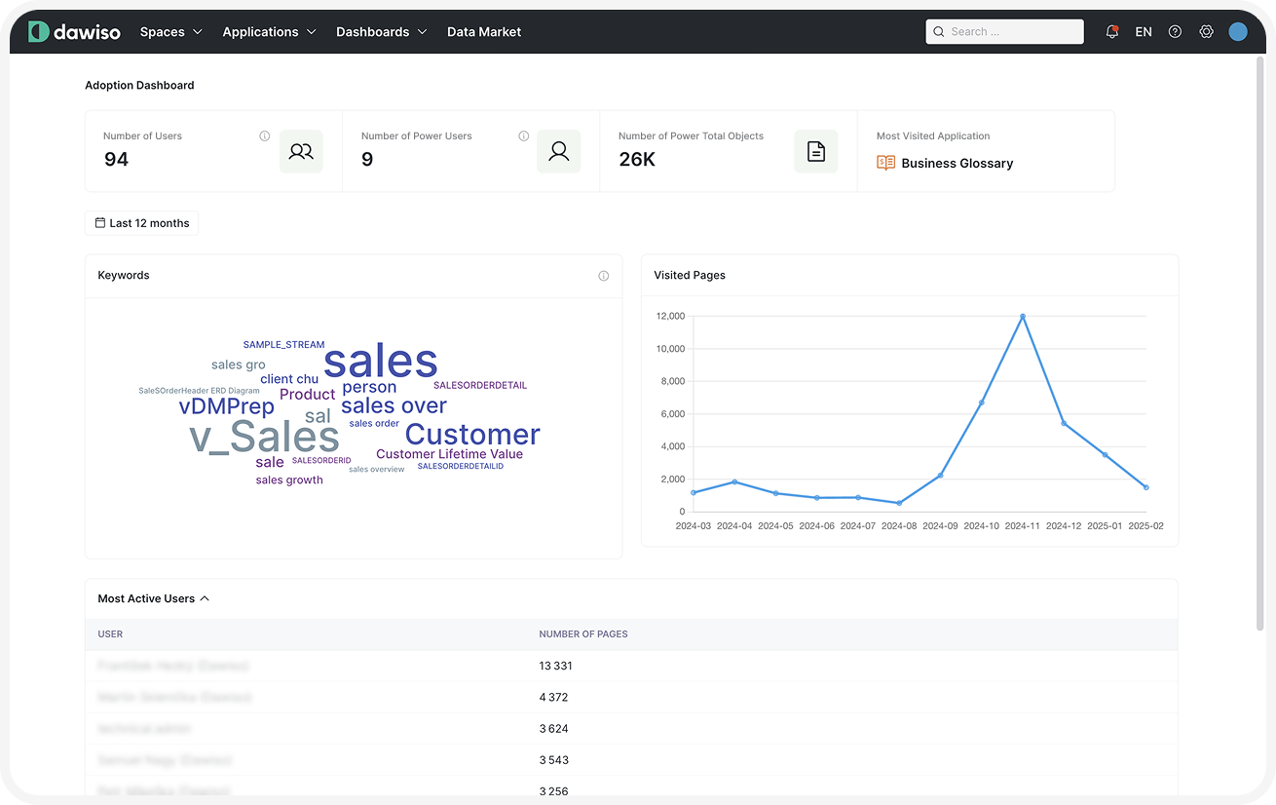The width and height of the screenshot is (1276, 805).
Task: Click the Business Glossary book icon
Action: click(x=885, y=162)
